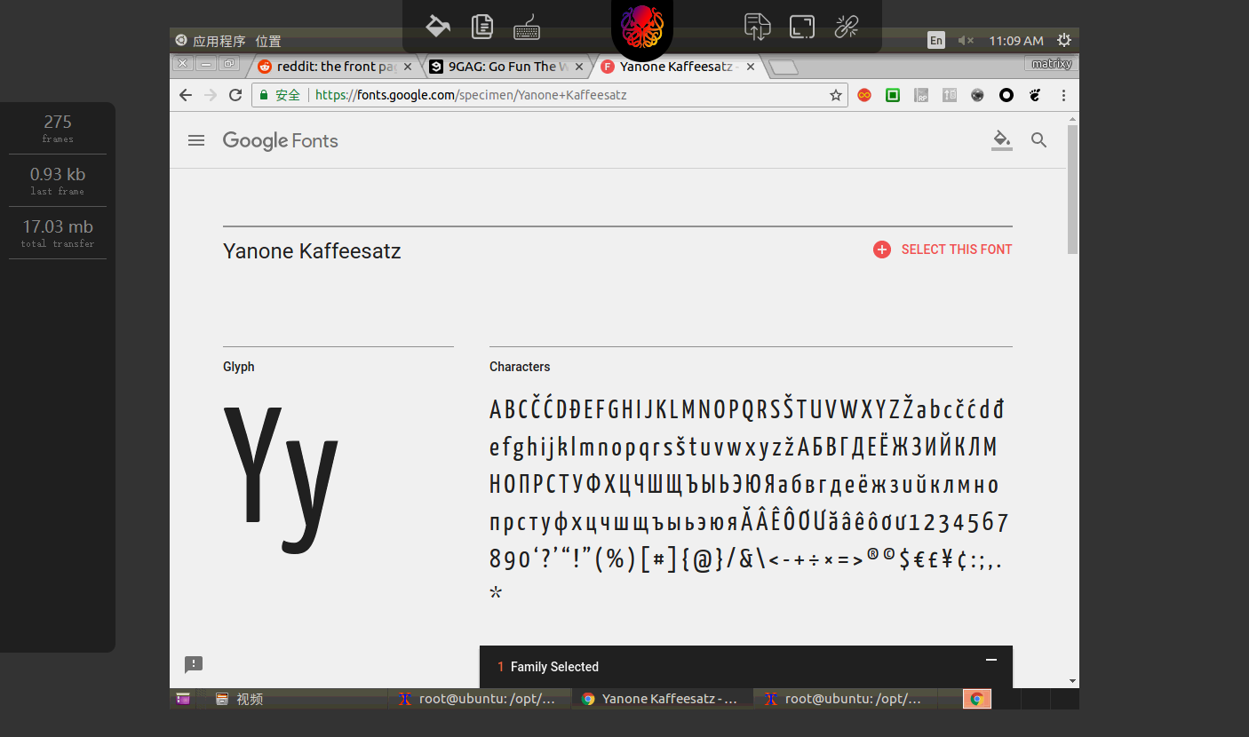Switch to second root@ubuntu terminal in taskbar
This screenshot has height=737, width=1249.
coord(846,699)
